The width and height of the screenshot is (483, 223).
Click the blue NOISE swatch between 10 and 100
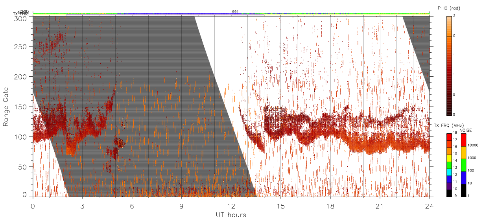point(463,177)
